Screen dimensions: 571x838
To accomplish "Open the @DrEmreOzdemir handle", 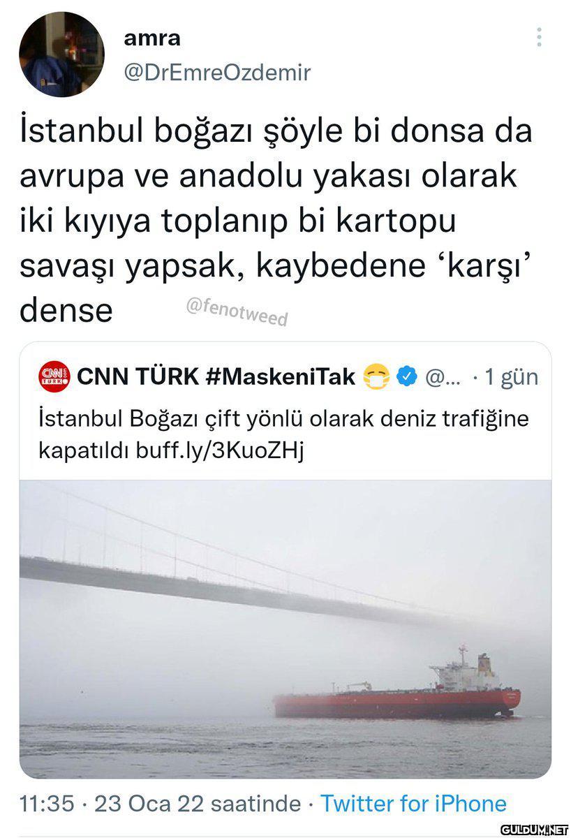I will tap(217, 72).
